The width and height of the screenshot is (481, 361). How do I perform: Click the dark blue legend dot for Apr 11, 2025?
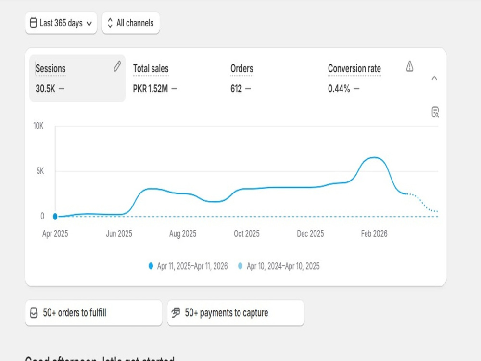point(151,266)
